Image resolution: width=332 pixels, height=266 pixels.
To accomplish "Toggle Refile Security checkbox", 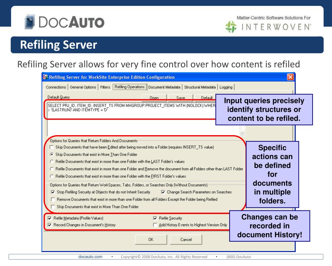I will pyautogui.click(x=155, y=218).
